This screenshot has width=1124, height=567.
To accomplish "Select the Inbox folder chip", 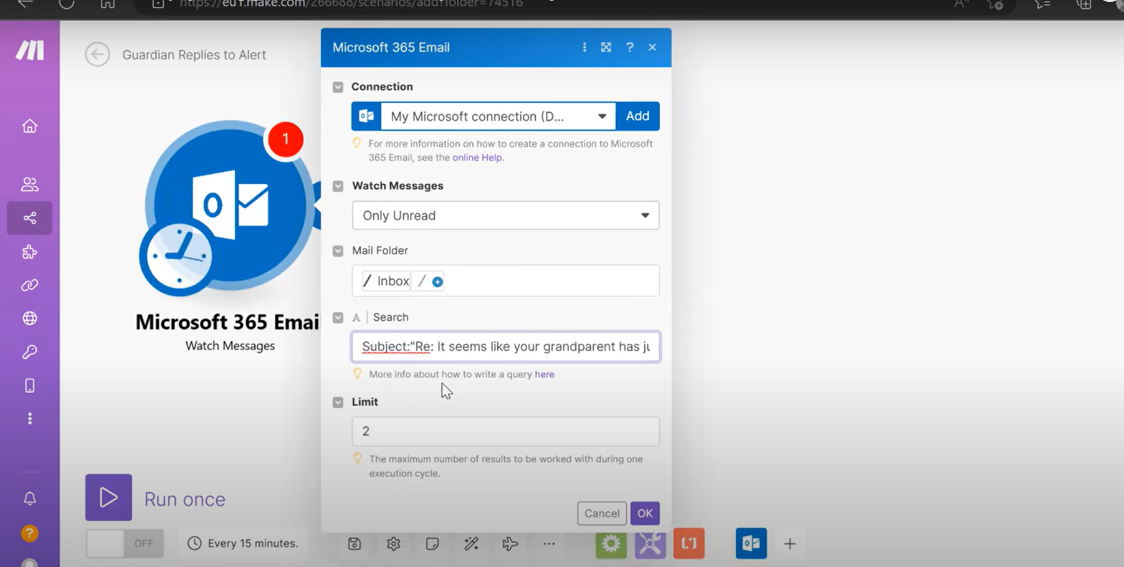I will point(386,282).
